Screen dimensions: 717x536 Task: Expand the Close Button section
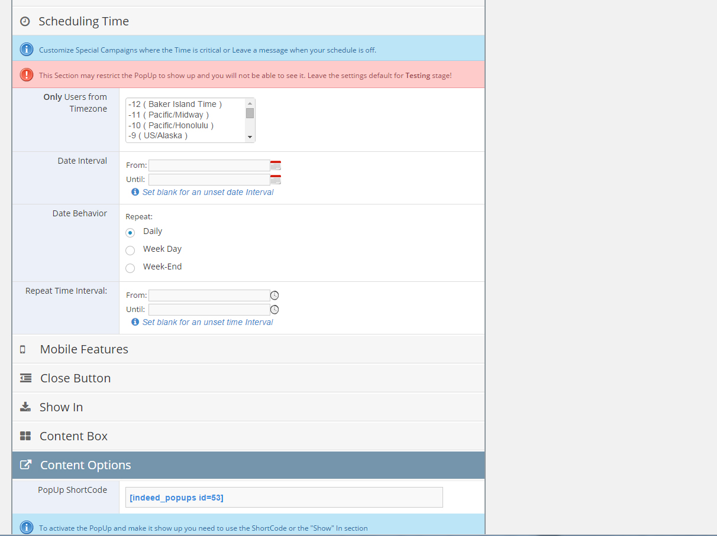point(75,378)
